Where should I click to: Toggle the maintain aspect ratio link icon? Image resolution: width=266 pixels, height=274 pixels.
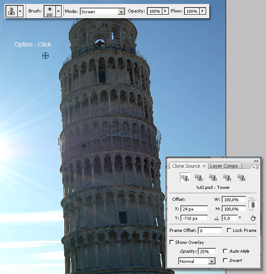253,204
